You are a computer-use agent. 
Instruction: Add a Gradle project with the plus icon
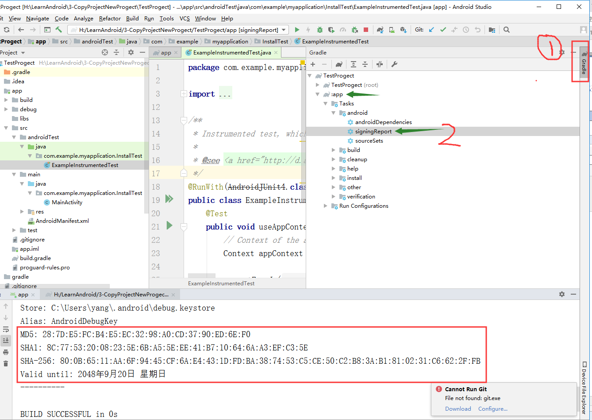[313, 64]
